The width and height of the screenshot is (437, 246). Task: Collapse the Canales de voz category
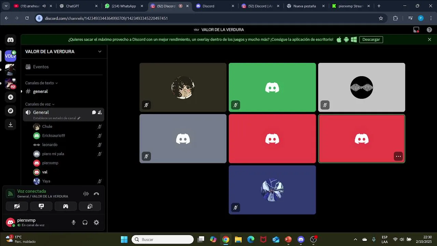[x=40, y=104]
